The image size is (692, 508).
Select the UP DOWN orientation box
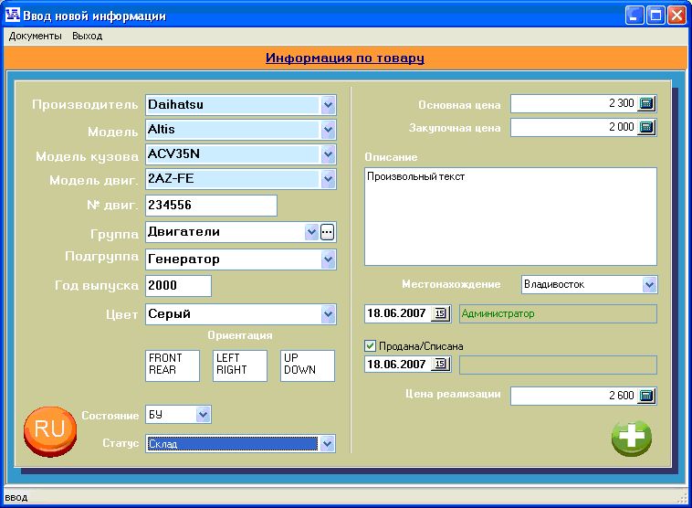tap(308, 365)
